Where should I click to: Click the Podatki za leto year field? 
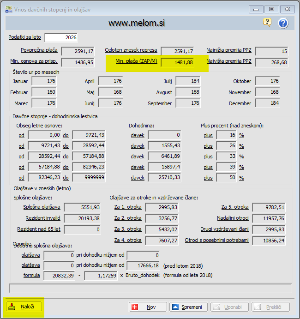(61, 37)
